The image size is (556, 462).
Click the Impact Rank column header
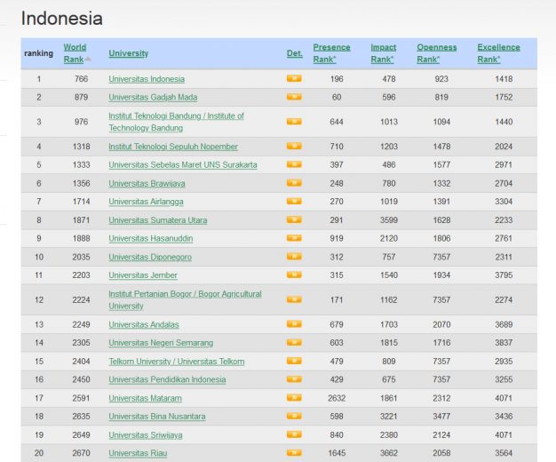click(x=383, y=52)
